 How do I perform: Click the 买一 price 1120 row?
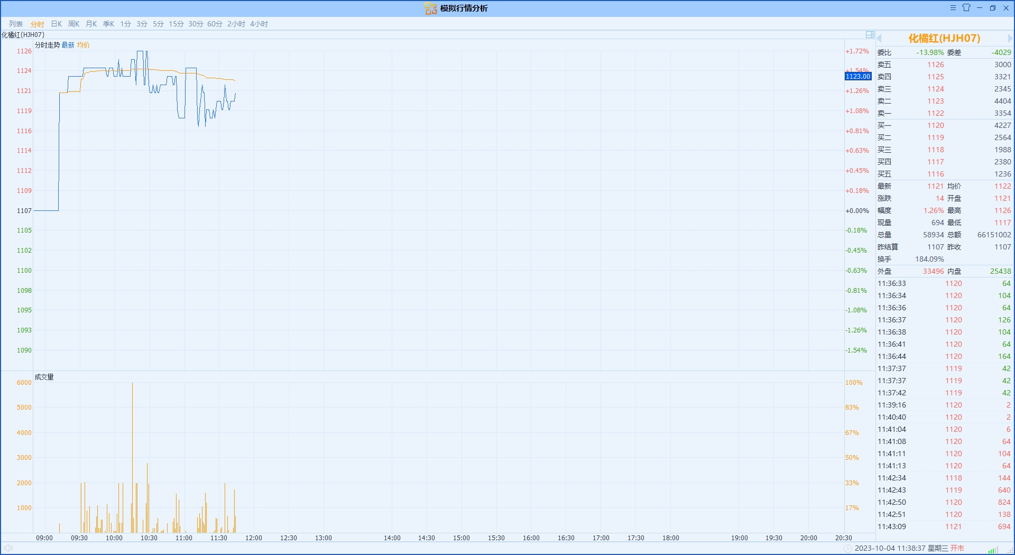pyautogui.click(x=944, y=125)
